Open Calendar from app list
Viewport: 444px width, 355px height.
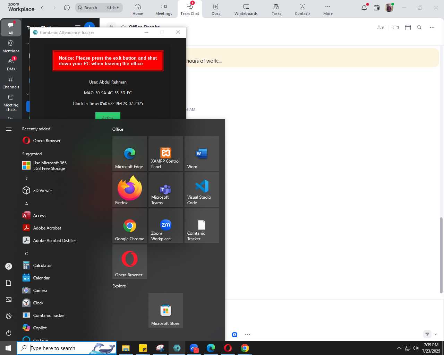pyautogui.click(x=62, y=278)
